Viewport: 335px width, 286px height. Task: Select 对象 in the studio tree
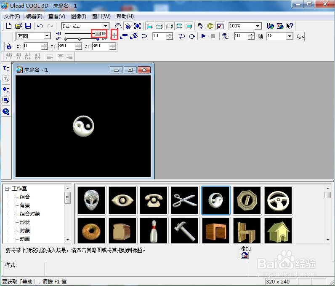(25, 231)
